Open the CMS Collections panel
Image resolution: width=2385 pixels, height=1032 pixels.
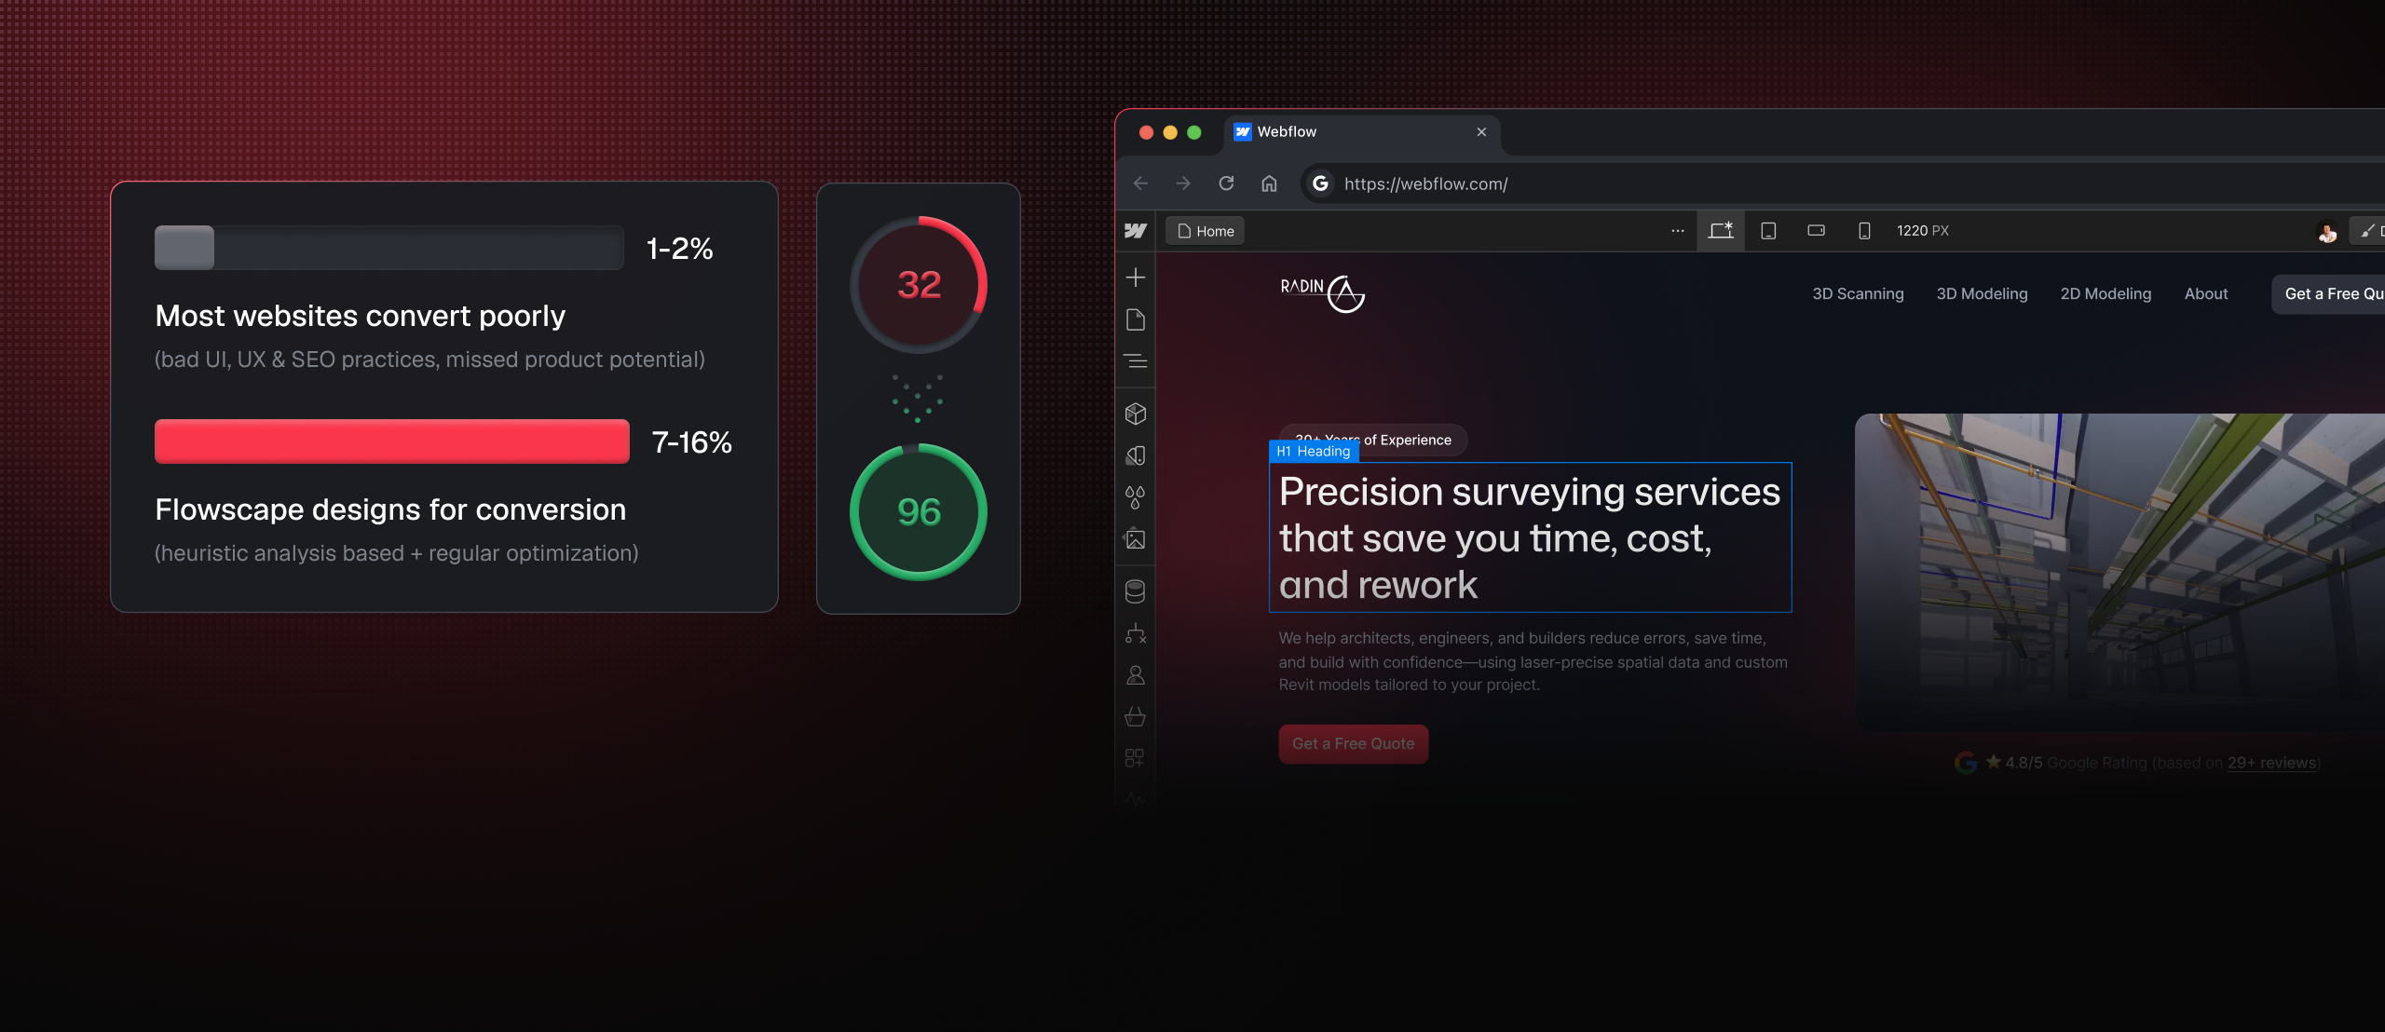1136,591
